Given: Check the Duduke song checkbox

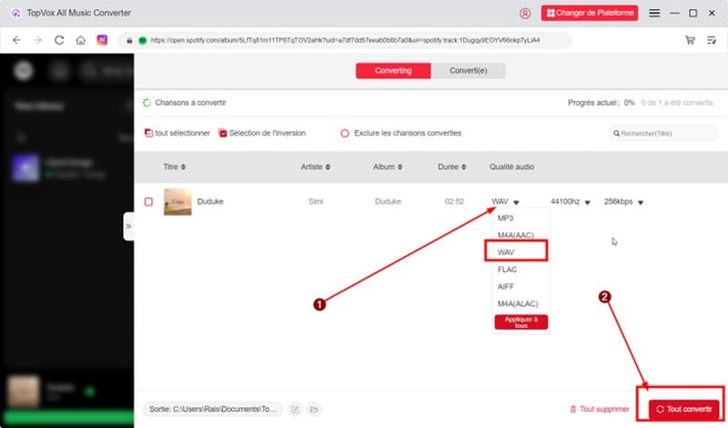Looking at the screenshot, I should (x=148, y=201).
